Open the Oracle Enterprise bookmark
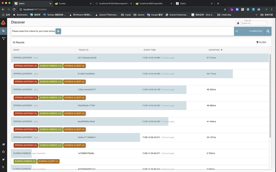The height and width of the screenshot is (172, 276). pyautogui.click(x=177, y=15)
